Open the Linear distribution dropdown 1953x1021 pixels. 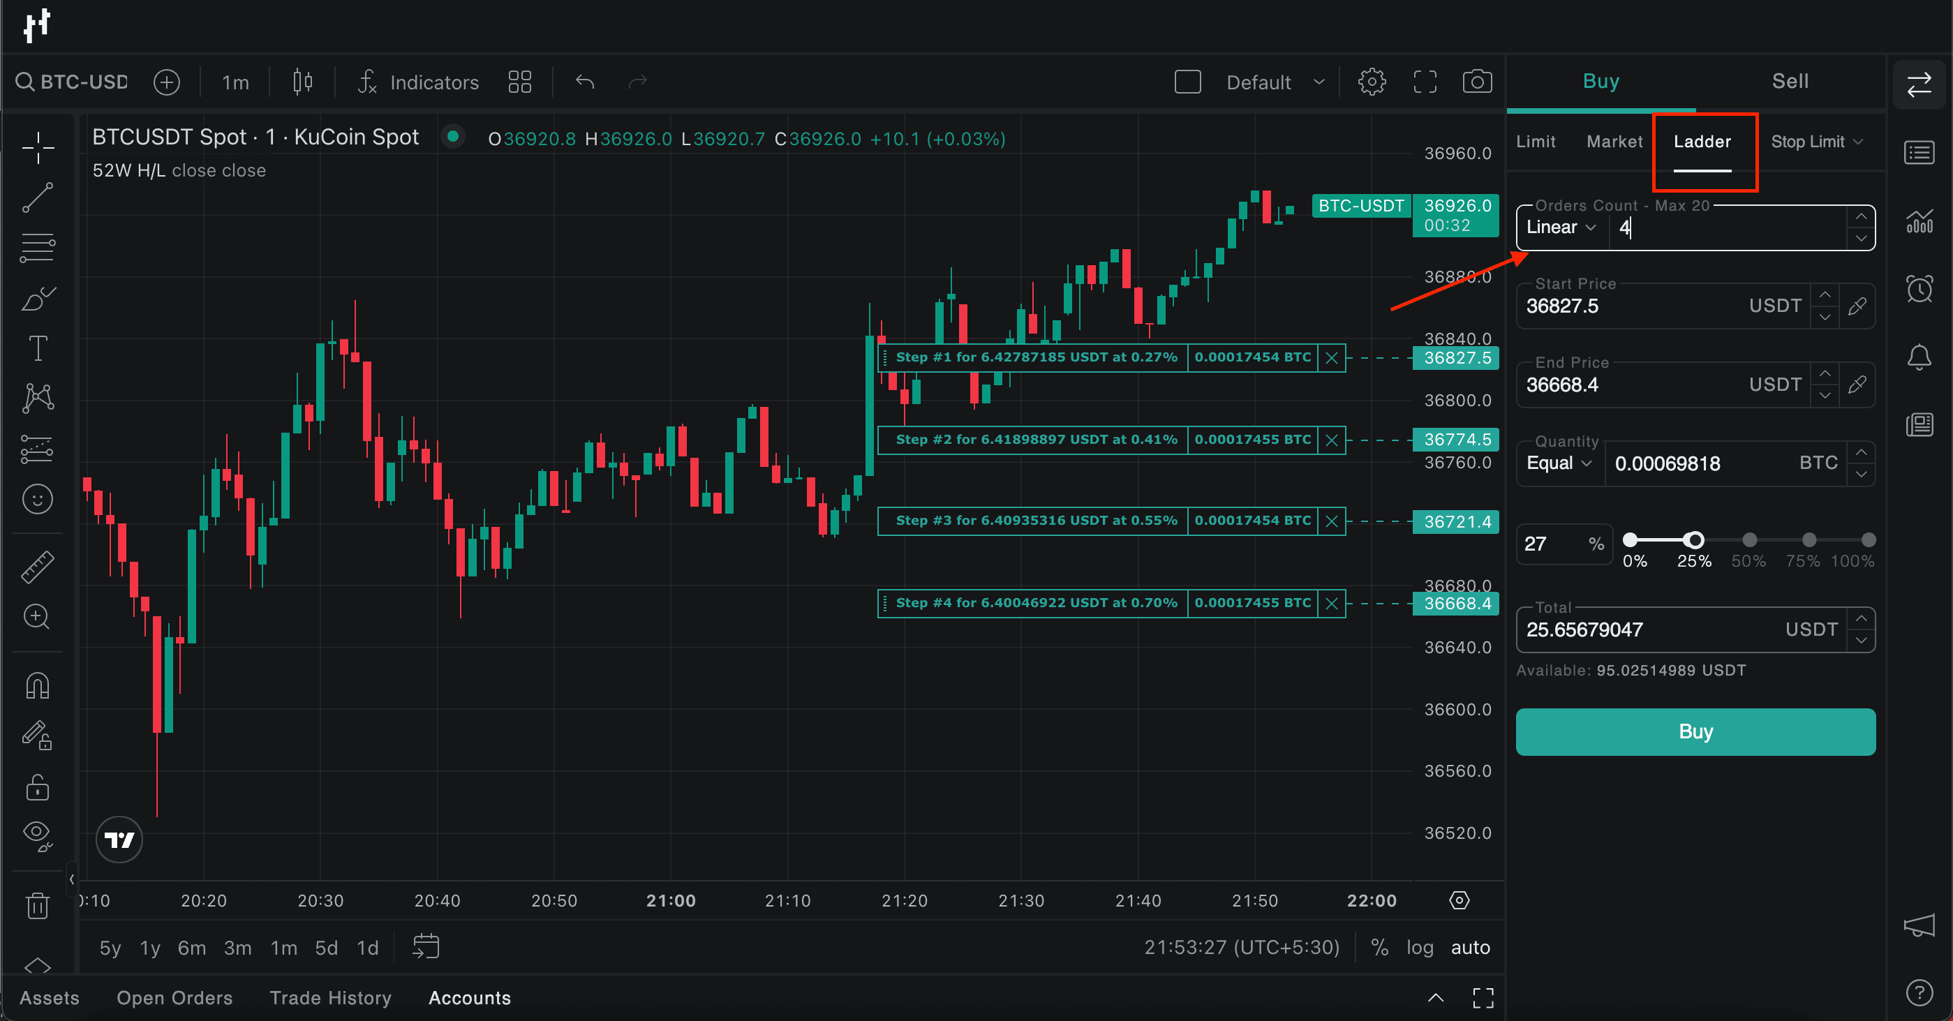coord(1561,228)
